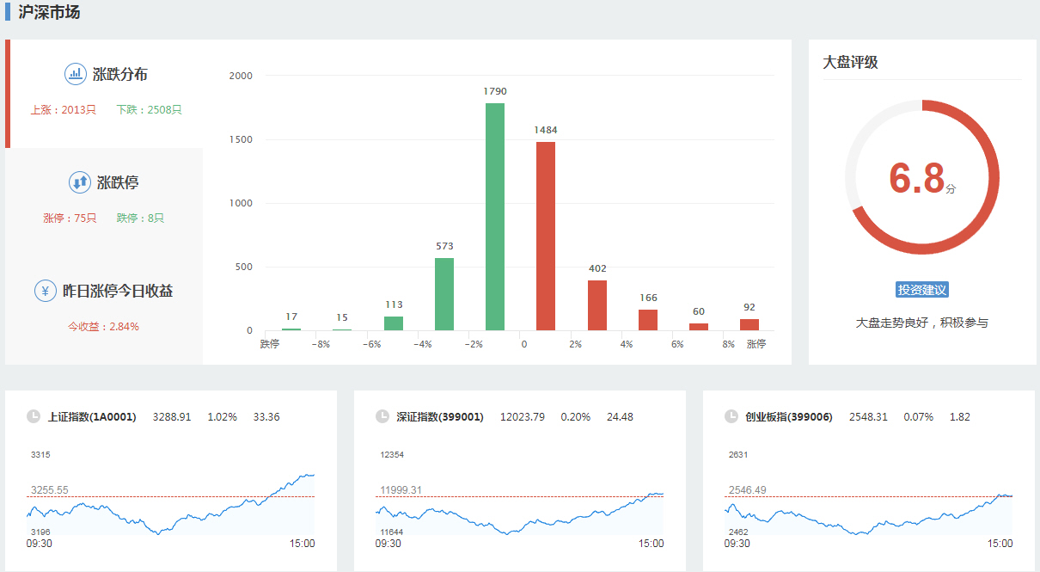Click the 投资建议 button
Image resolution: width=1040 pixels, height=572 pixels.
pos(921,290)
